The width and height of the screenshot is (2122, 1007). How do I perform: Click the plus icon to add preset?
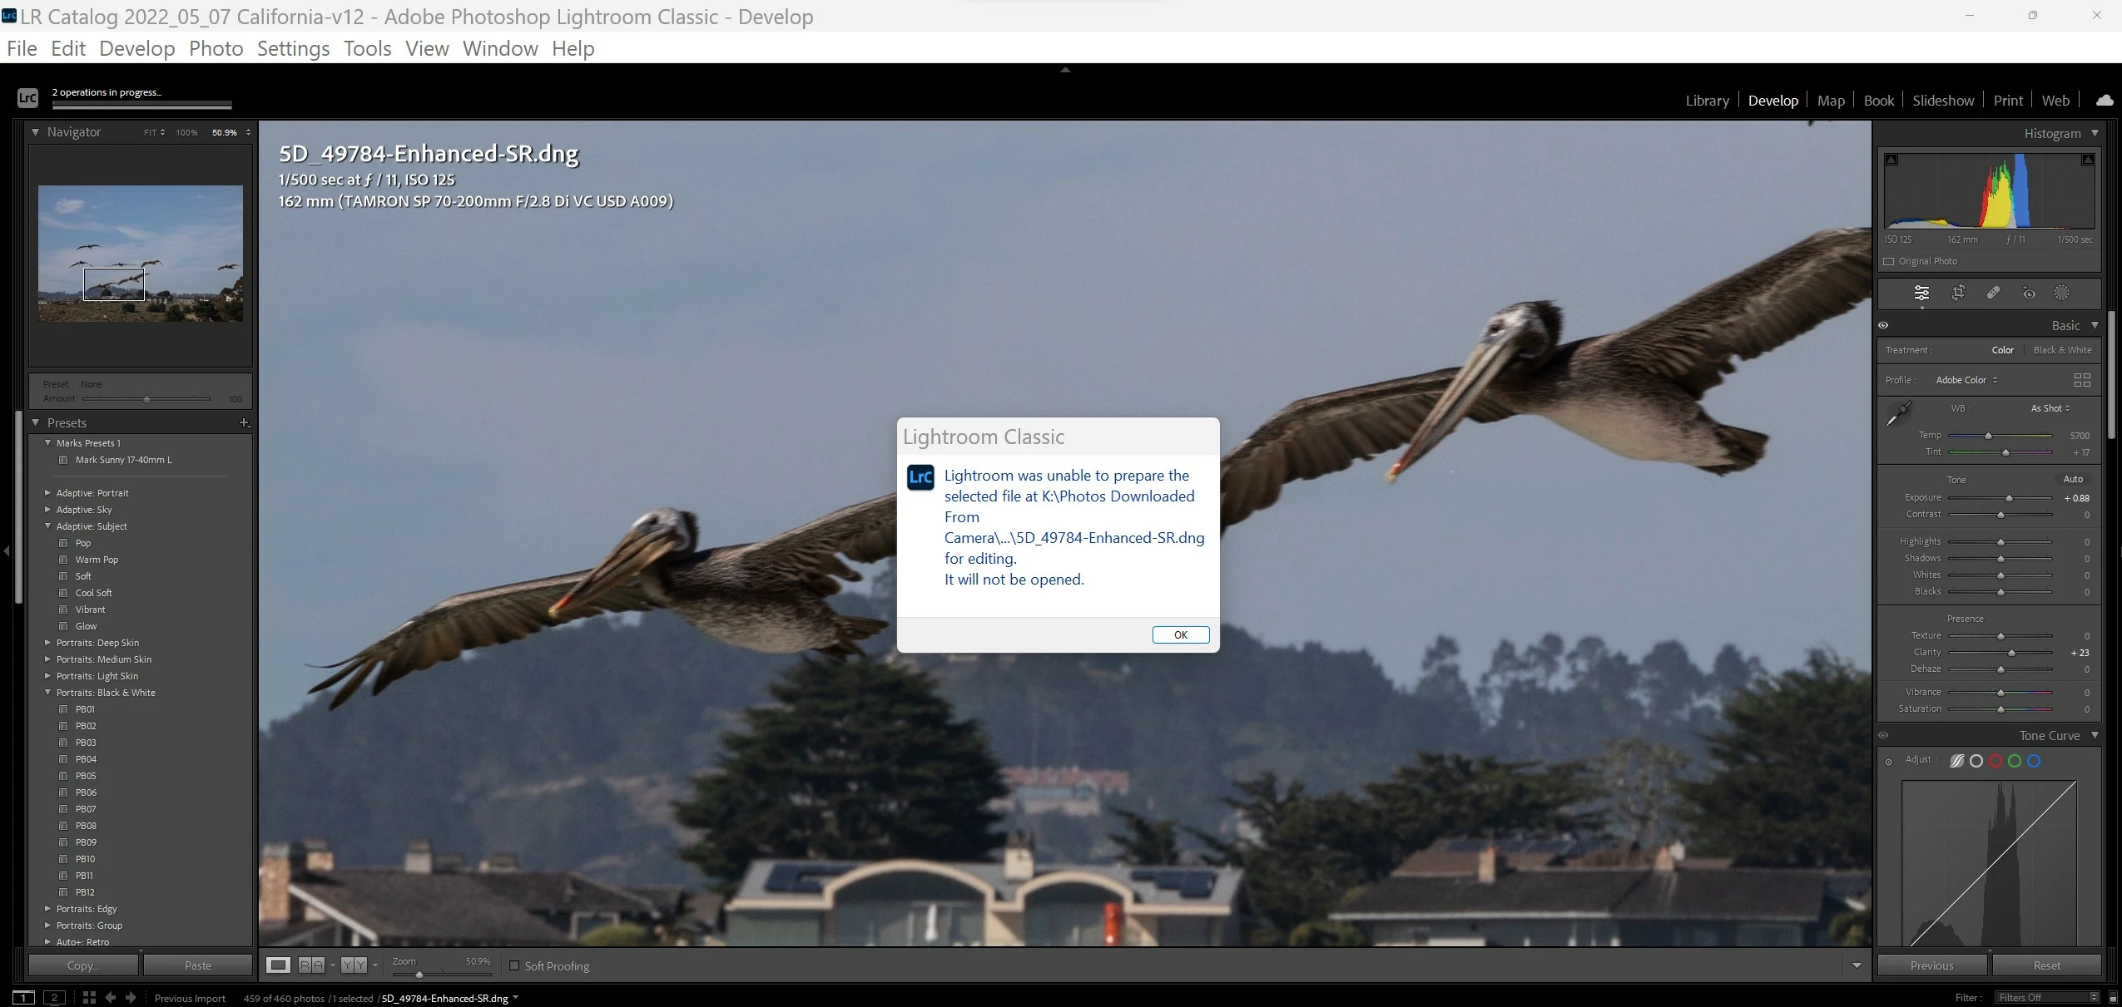click(244, 422)
